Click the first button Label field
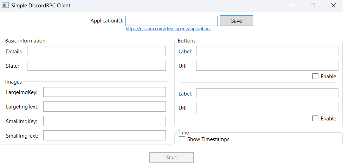The height and width of the screenshot is (165, 343). tap(267, 51)
